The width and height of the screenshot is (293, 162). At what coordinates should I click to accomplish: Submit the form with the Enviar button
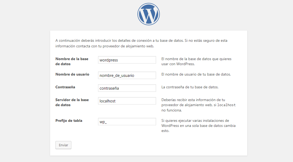click(x=63, y=145)
